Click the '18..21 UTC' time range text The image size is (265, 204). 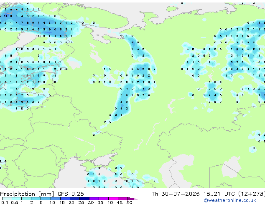(x=219, y=194)
